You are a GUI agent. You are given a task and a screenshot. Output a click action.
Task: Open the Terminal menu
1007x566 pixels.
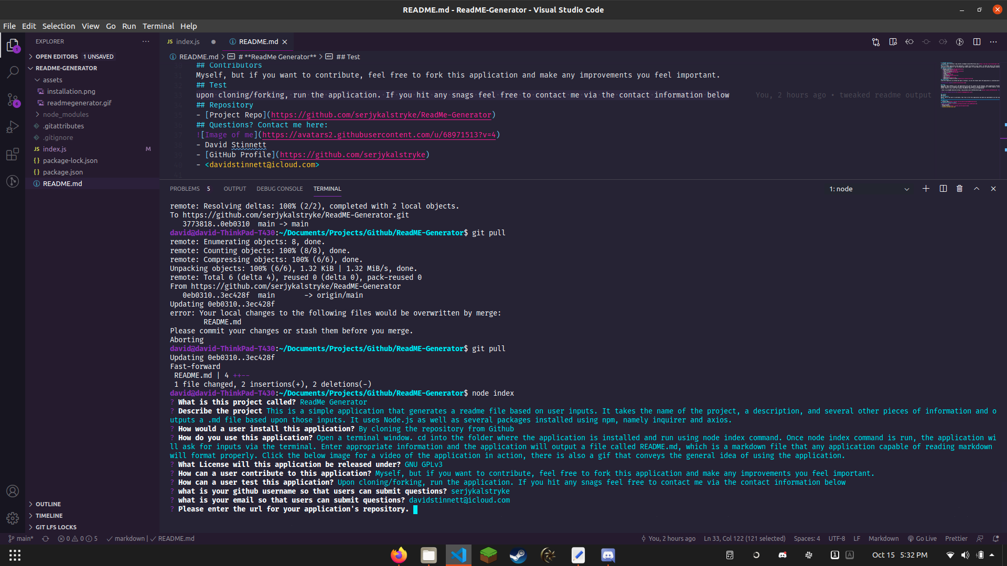(x=158, y=26)
